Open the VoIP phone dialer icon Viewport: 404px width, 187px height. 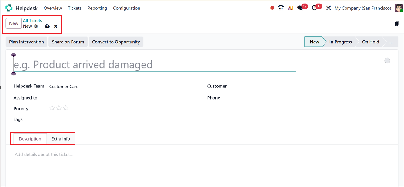click(281, 8)
